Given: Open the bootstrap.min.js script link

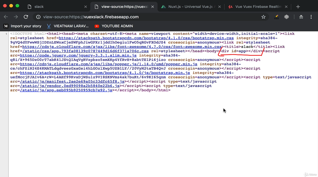Looking at the screenshot, I should tap(105, 73).
